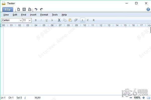
Task: Create a new document with the page icon
Action: point(19,9)
